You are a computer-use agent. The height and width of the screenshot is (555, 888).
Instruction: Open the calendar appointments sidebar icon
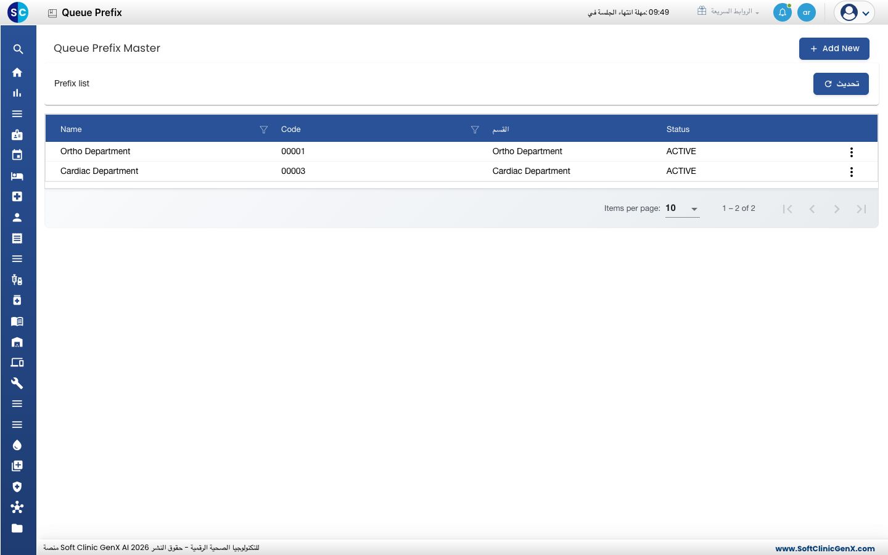pos(17,155)
